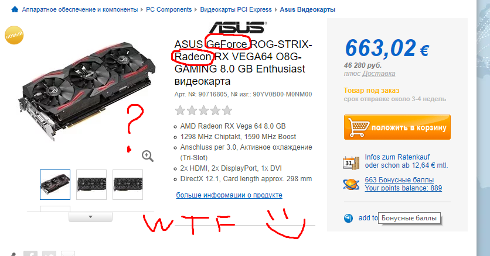Expand more thumbnails with down arrow

(x=90, y=217)
